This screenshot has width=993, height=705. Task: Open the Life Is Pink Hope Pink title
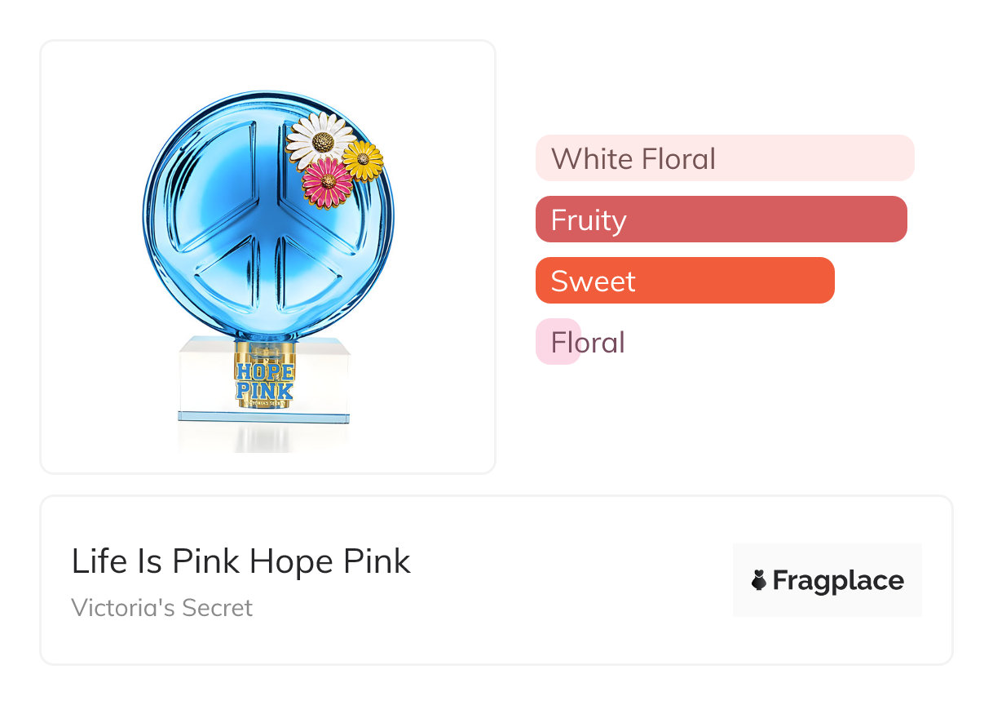[x=241, y=561]
